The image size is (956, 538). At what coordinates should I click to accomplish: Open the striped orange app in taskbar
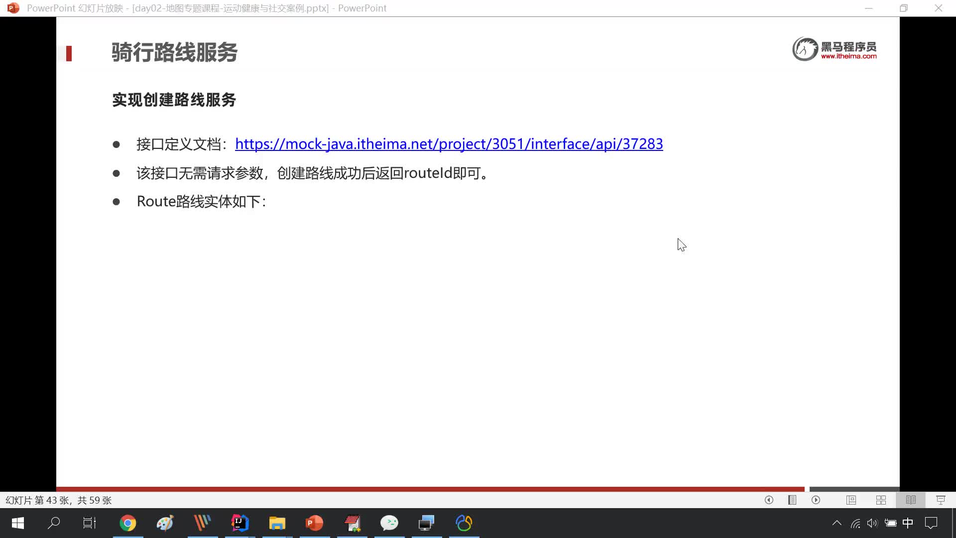point(203,523)
